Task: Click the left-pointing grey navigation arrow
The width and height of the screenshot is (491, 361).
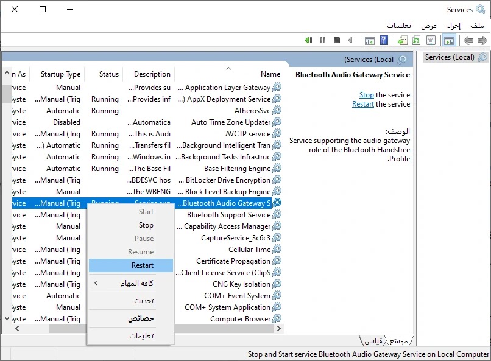Action: pyautogui.click(x=468, y=40)
